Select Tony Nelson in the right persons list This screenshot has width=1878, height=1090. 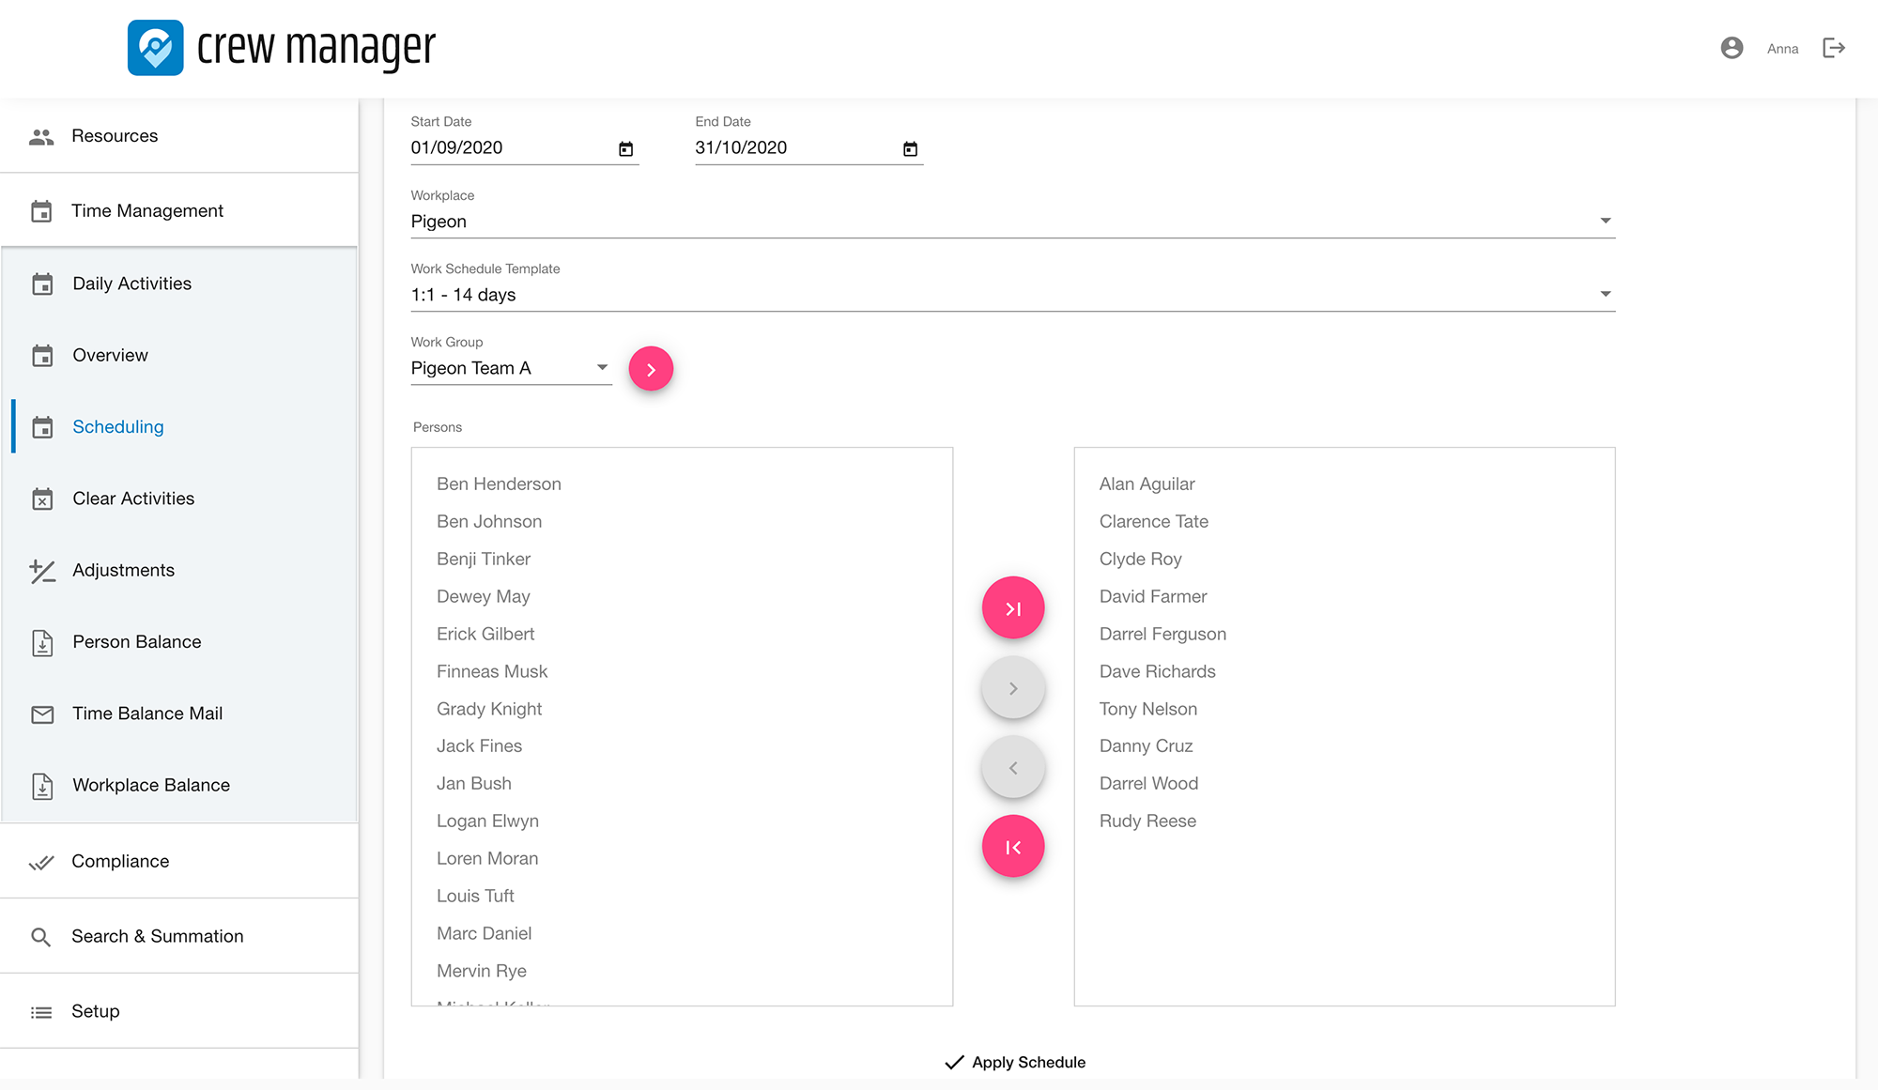tap(1147, 709)
